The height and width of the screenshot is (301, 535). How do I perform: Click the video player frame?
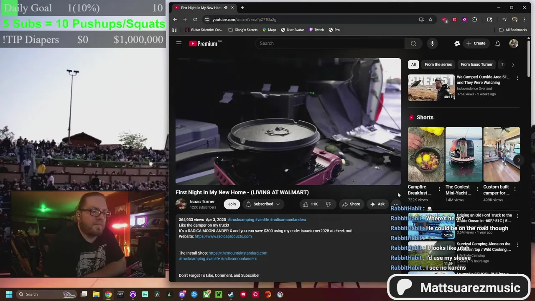coord(288,121)
